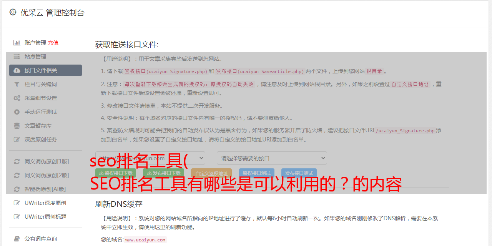The width and height of the screenshot is (492, 246).
Task: Click the refresh icon for 同义词伪原创[2版]
Action: click(x=17, y=175)
